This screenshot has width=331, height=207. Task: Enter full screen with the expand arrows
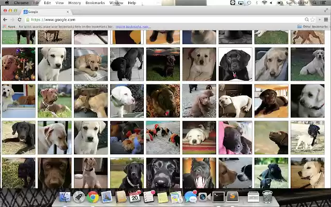coord(326,10)
